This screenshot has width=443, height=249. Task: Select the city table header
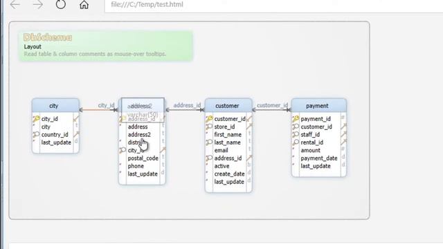coord(55,106)
